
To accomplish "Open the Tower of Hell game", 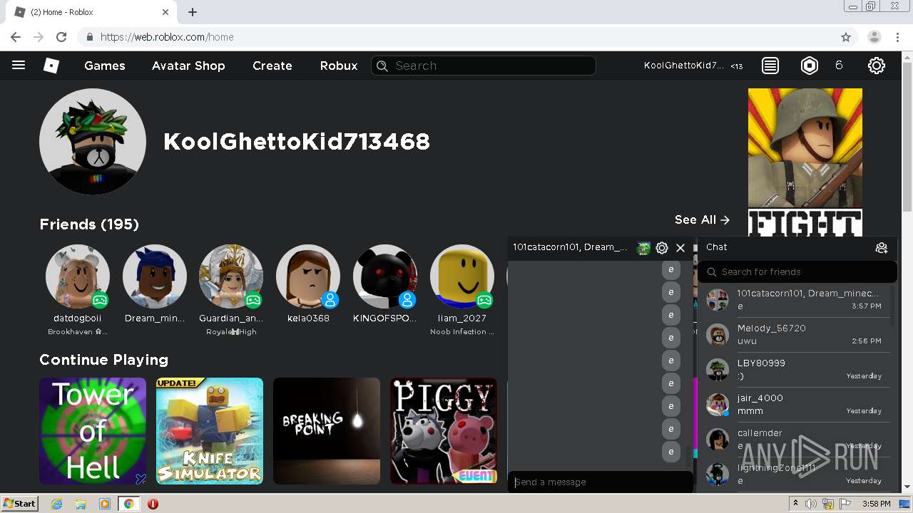I will [x=93, y=431].
